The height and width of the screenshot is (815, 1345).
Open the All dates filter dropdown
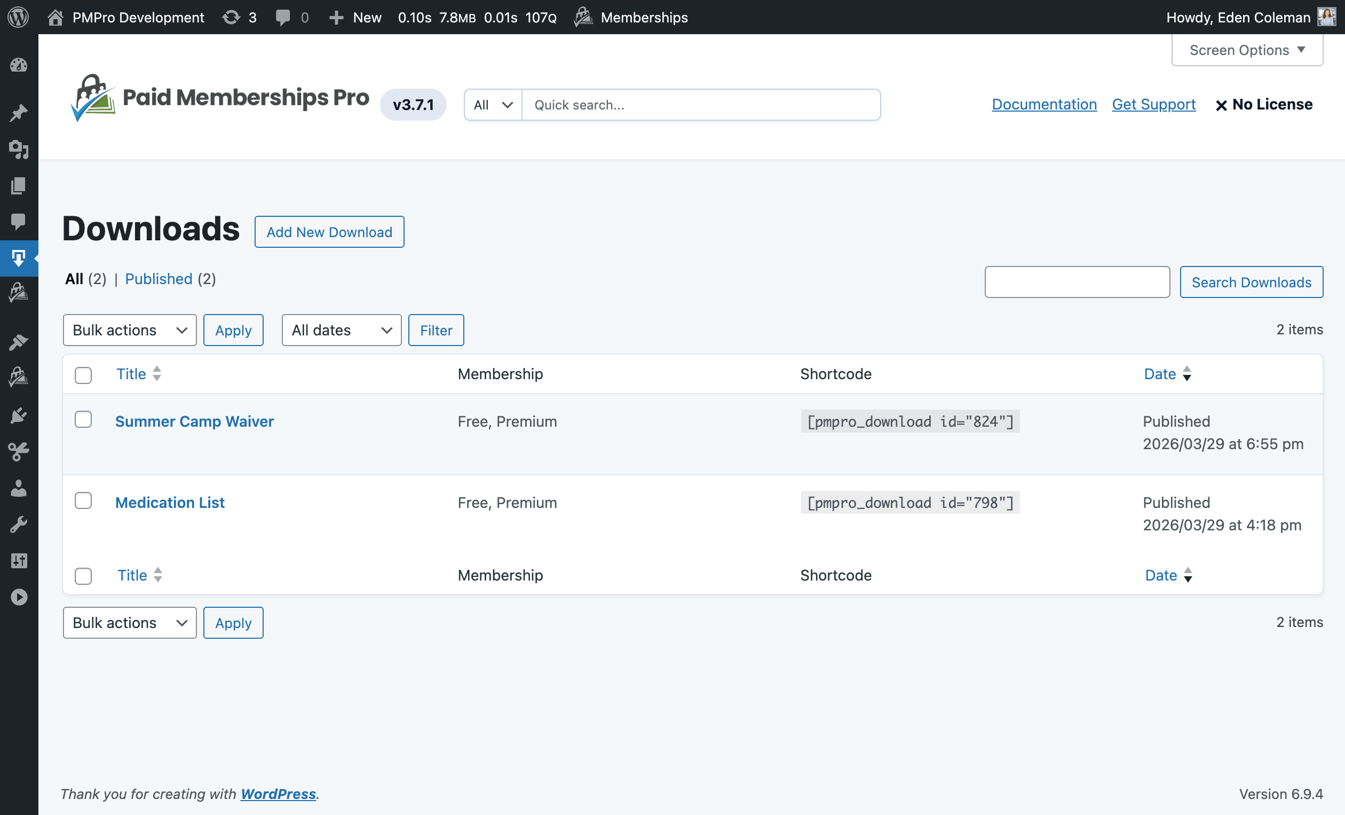341,330
